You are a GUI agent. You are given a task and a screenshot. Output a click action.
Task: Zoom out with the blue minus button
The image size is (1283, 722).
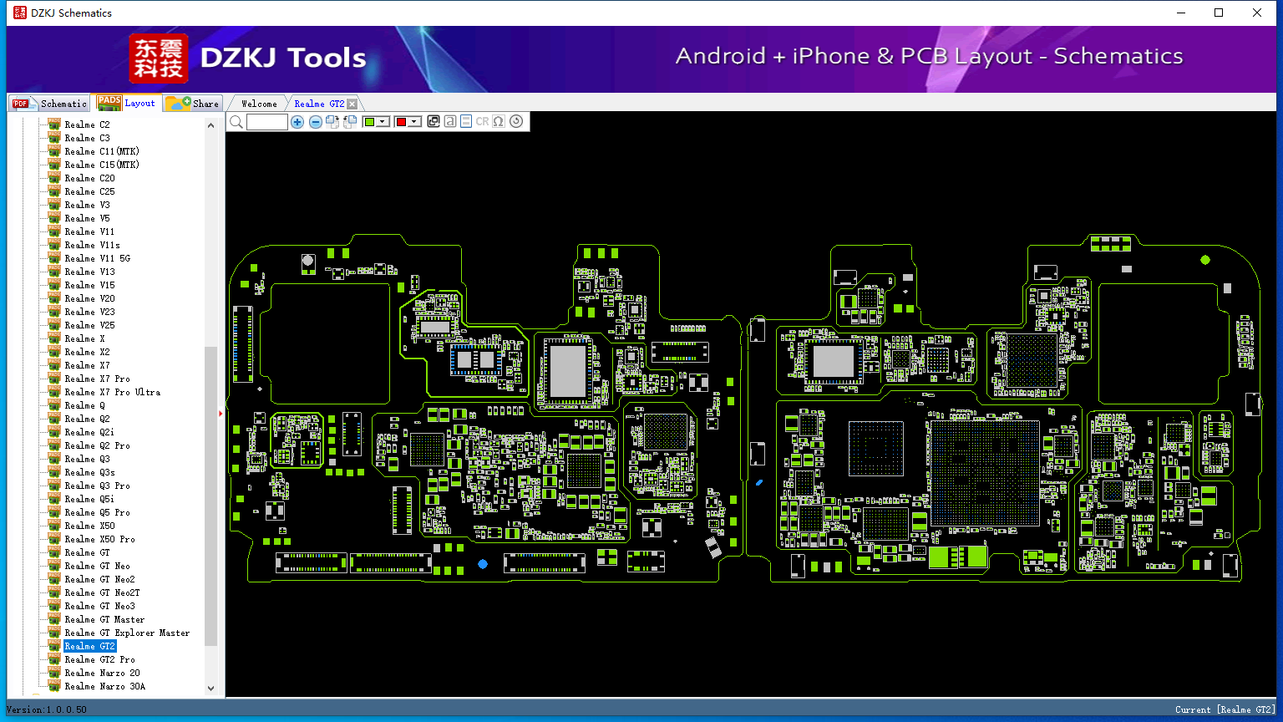click(x=316, y=122)
